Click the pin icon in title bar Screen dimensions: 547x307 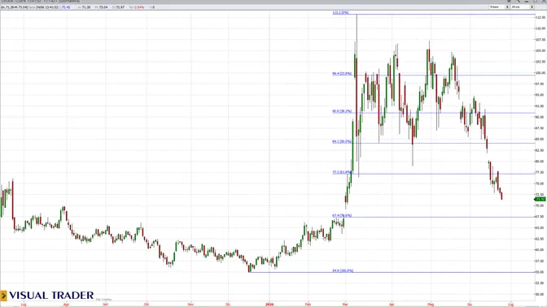pos(509,2)
